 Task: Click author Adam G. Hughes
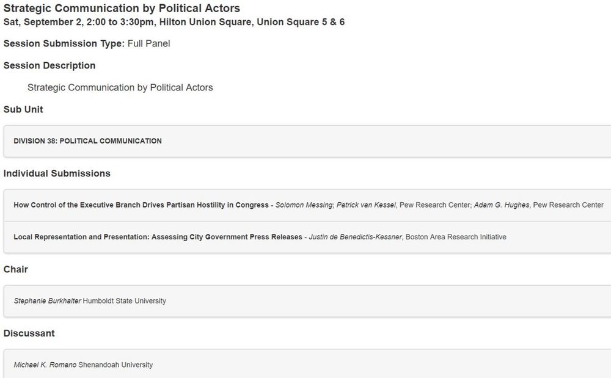501,205
